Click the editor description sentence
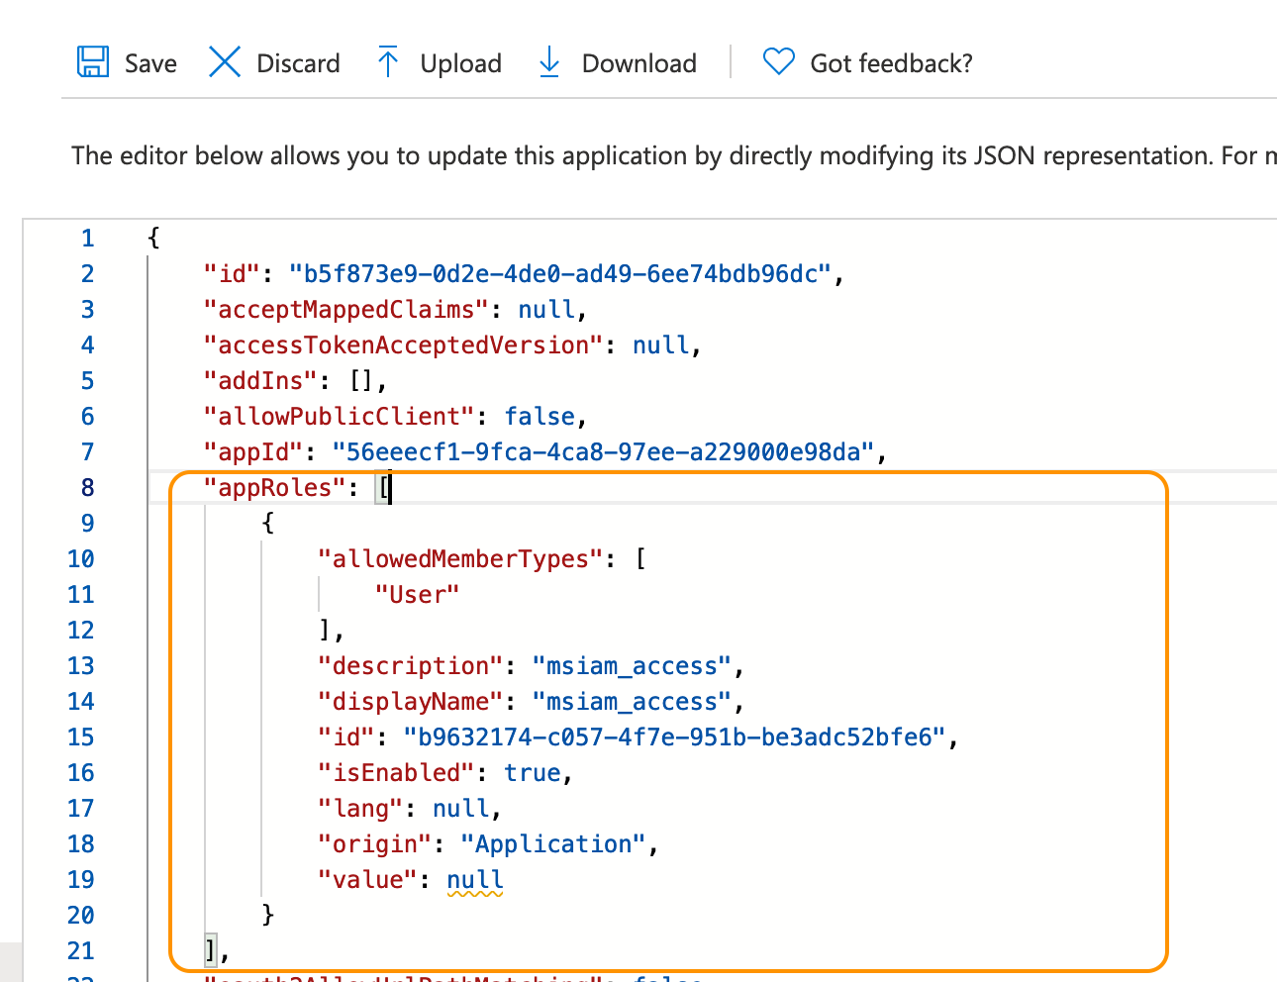The image size is (1277, 982). (674, 155)
